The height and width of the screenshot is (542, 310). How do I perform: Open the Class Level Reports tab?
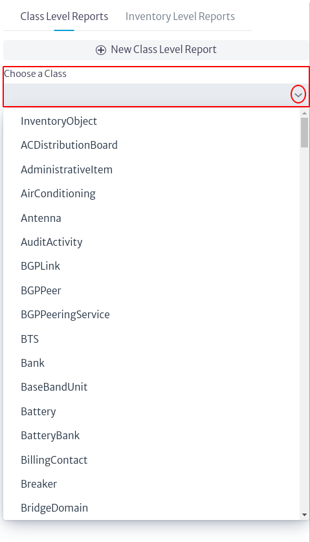tap(64, 16)
